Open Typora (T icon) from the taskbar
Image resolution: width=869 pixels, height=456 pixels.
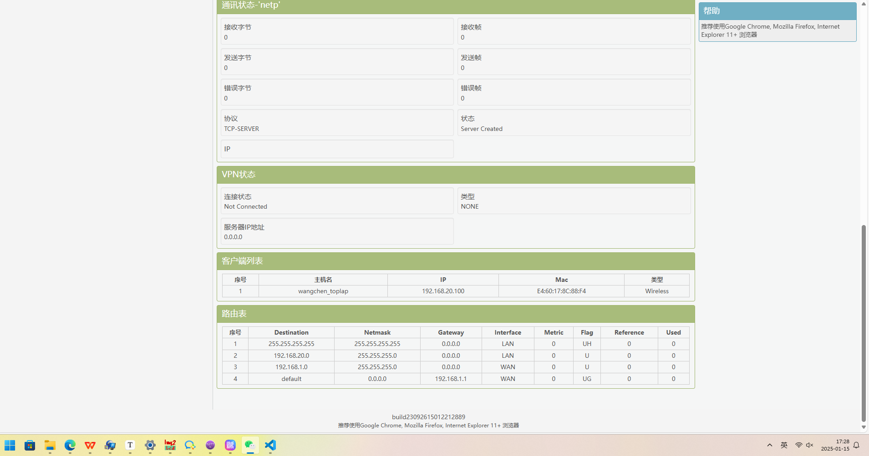tap(130, 445)
